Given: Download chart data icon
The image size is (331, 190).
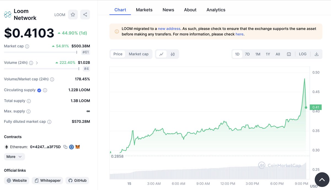Looking at the screenshot, I should tap(317, 54).
